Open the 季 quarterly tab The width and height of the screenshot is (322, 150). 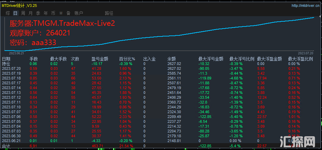coord(38,13)
